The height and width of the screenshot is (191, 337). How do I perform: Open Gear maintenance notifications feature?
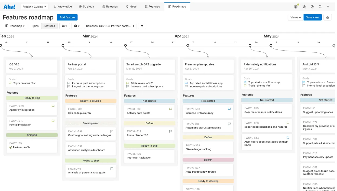tap(267, 110)
